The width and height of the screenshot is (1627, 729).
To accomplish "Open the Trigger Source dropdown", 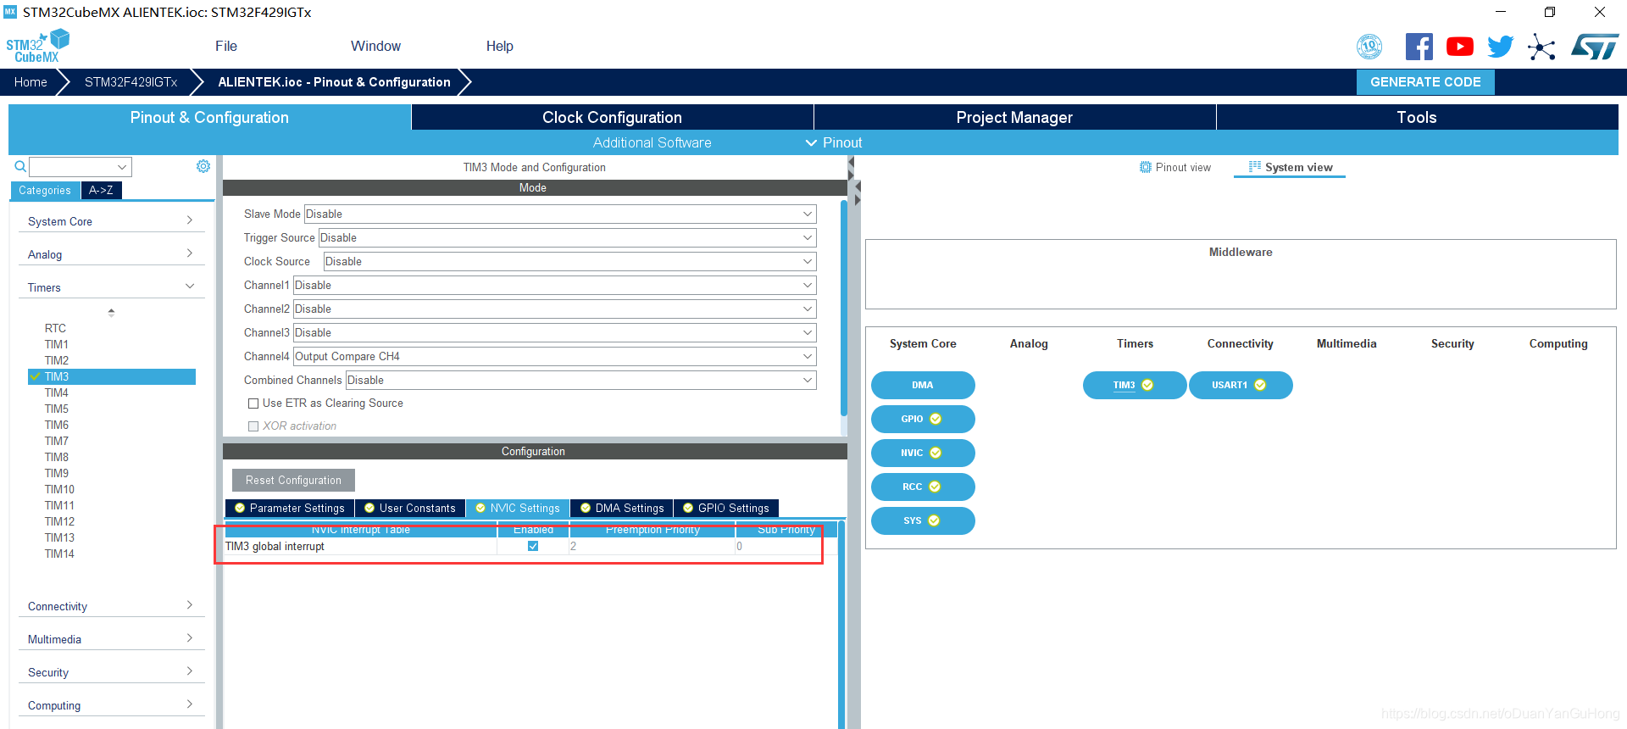I will coord(567,238).
